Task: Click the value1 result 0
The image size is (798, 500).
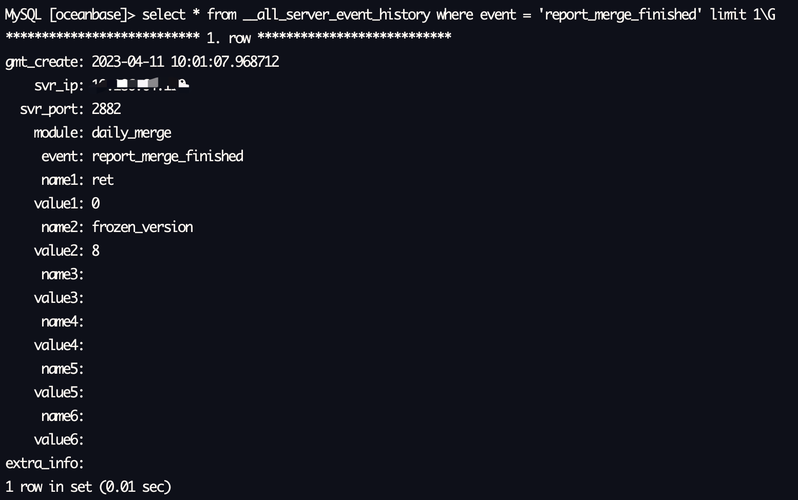Action: [96, 204]
